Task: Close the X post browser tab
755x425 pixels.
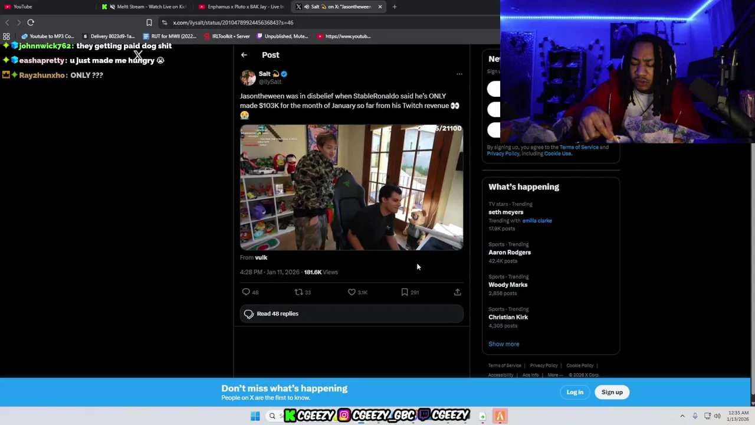Action: click(x=380, y=6)
